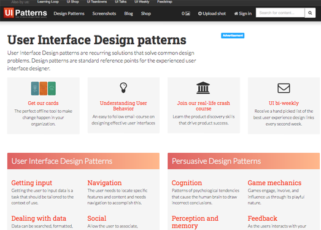Open the Feedback category
The image size is (321, 230).
[x=263, y=218]
